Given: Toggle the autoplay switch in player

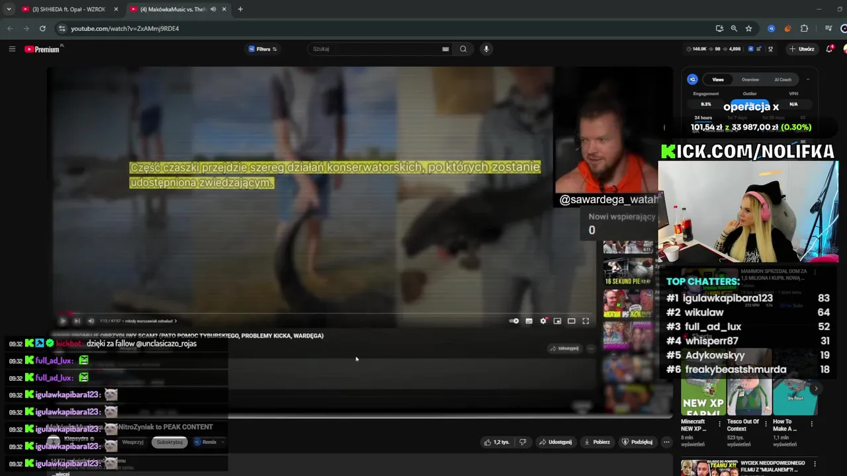Looking at the screenshot, I should tap(514, 321).
